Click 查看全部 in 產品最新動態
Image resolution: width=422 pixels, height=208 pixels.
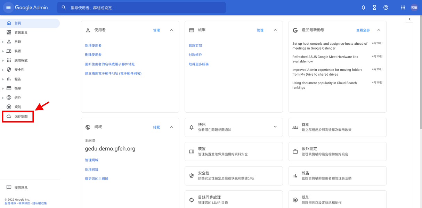pyautogui.click(x=363, y=30)
